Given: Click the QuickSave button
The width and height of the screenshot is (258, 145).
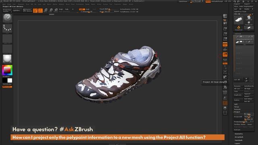Looking at the screenshot, I should pyautogui.click(x=183, y=2).
